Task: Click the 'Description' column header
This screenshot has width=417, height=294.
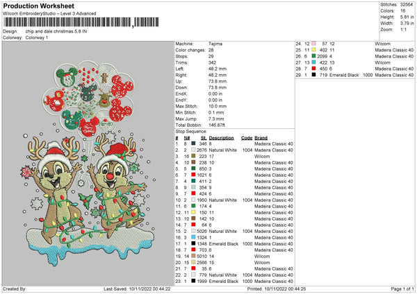Action: [x=221, y=138]
